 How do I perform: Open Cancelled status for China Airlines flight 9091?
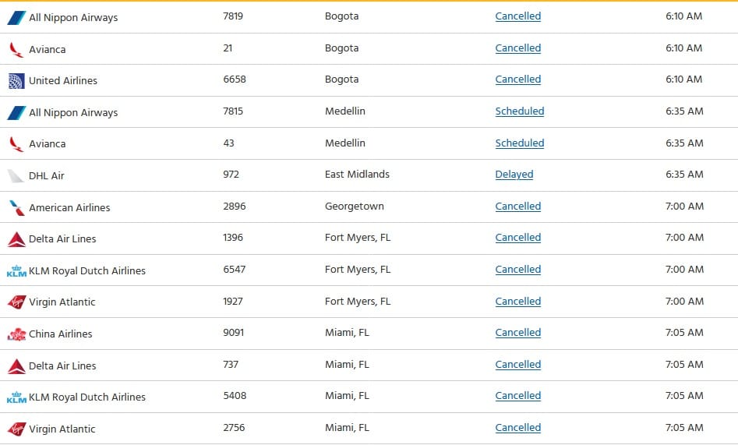[x=517, y=333]
